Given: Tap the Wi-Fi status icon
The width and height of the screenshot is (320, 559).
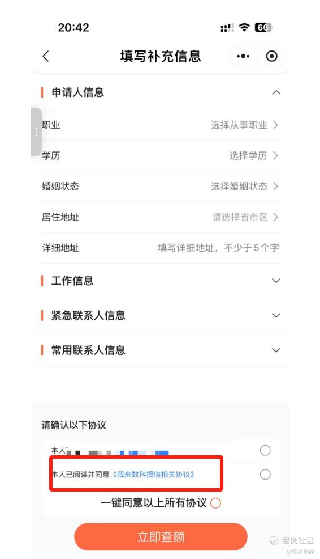Looking at the screenshot, I should (244, 27).
